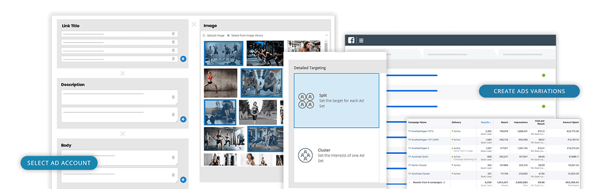Select the kettlebell group class thumbnail
Viewport: 602px width, 189px height.
[x=223, y=53]
